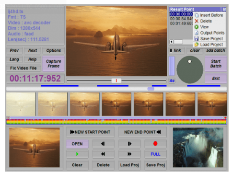
Task: Click the main video preview window
Action: pos(116,41)
